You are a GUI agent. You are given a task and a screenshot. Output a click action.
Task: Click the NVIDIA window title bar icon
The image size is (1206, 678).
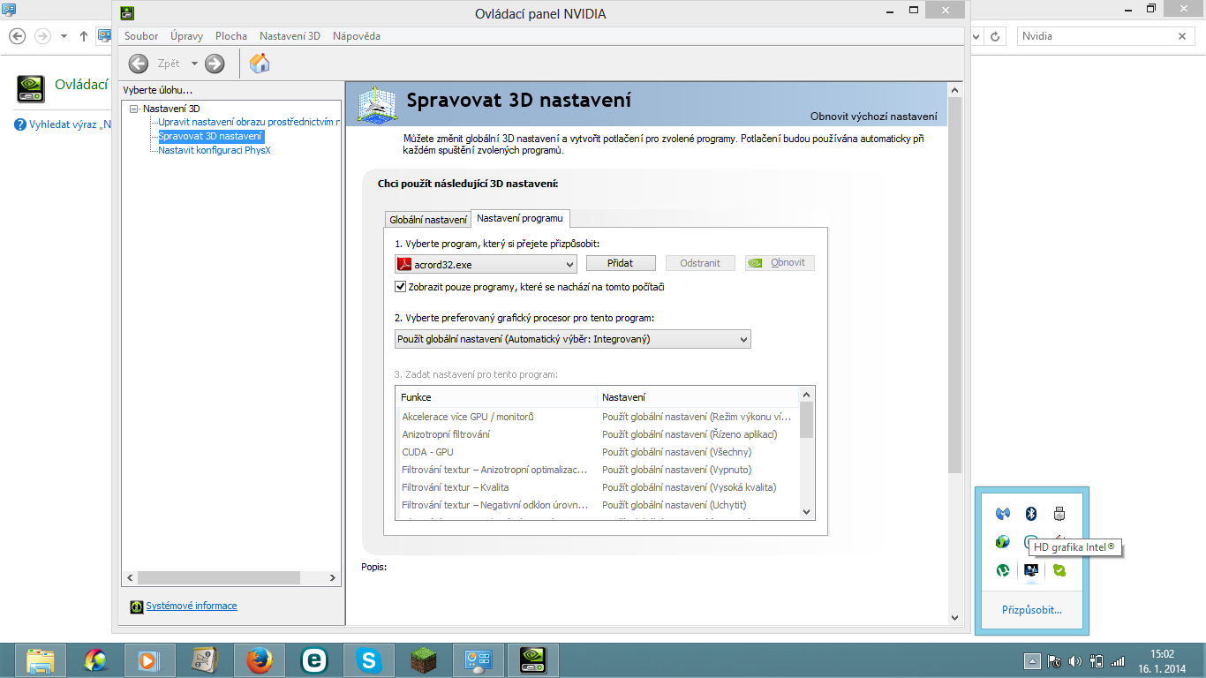127,13
